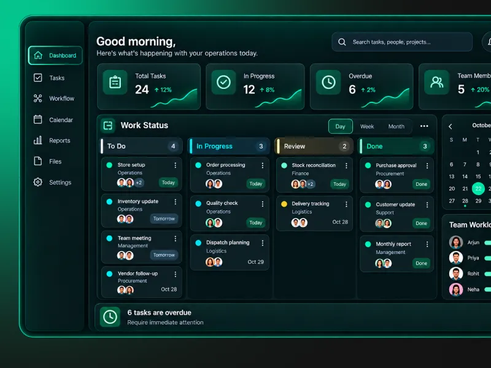Screen dimensions: 491x368
Task: Select the In Progress column header
Action: (230, 146)
